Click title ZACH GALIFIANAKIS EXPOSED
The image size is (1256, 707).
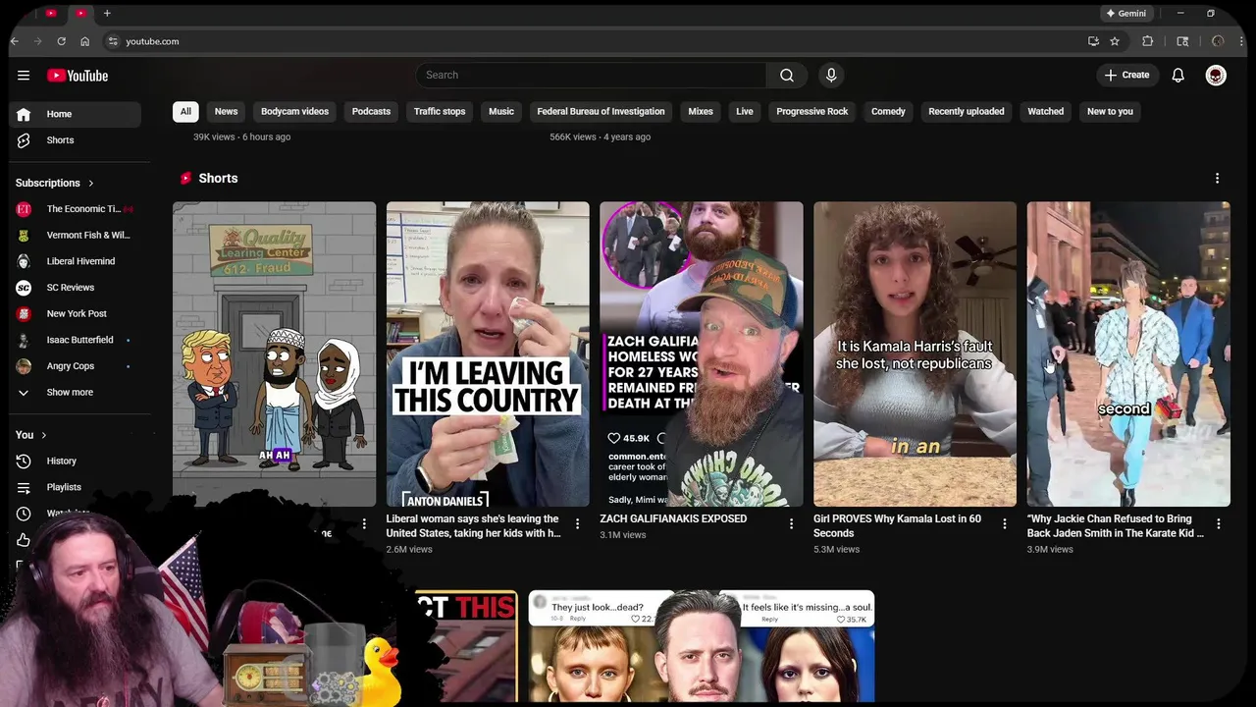coord(673,519)
